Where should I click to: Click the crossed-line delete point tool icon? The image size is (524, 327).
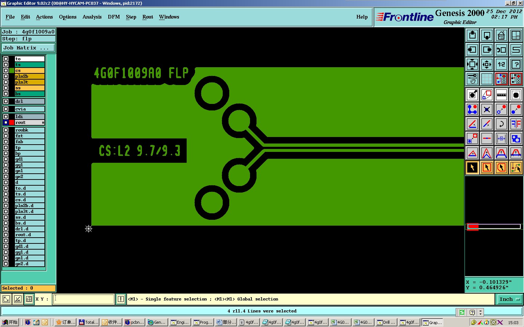point(487,109)
